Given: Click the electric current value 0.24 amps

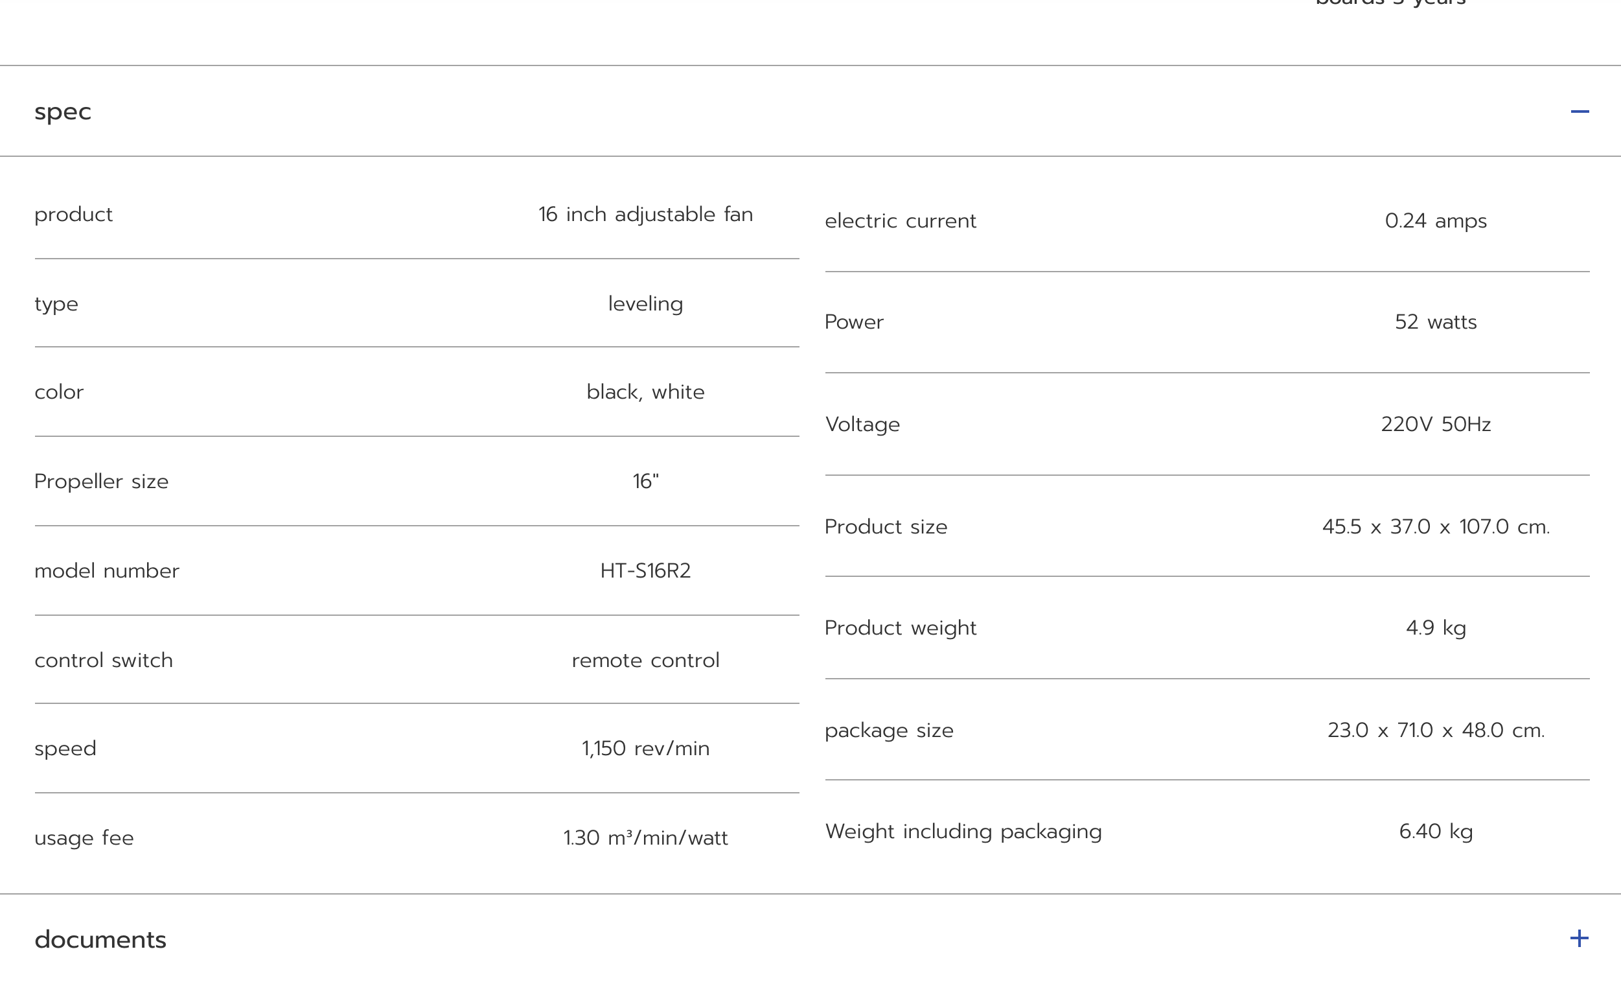Looking at the screenshot, I should 1436,221.
